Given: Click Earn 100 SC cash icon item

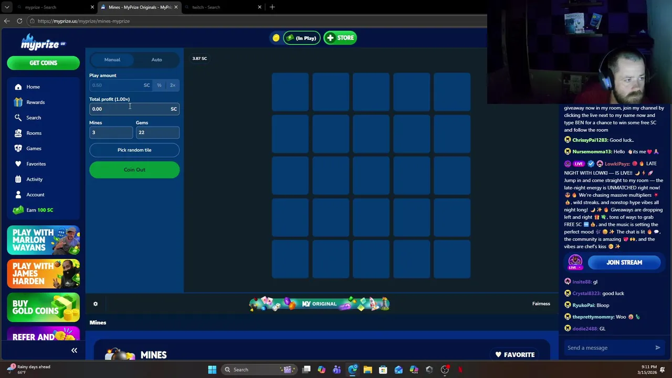Looking at the screenshot, I should click(x=18, y=210).
